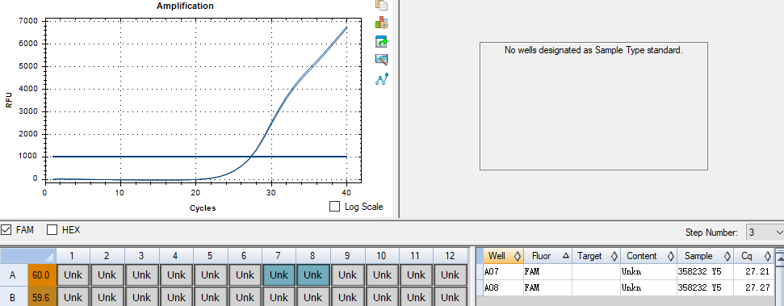Click the Well column filter diamond
Image resolution: width=784 pixels, height=306 pixels.
tap(517, 256)
